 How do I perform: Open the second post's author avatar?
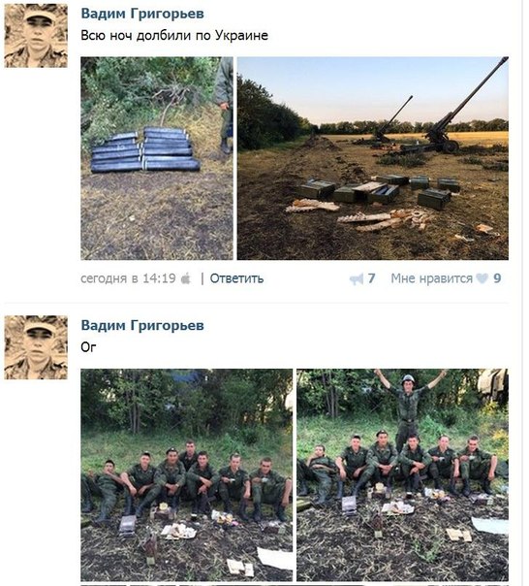point(36,347)
